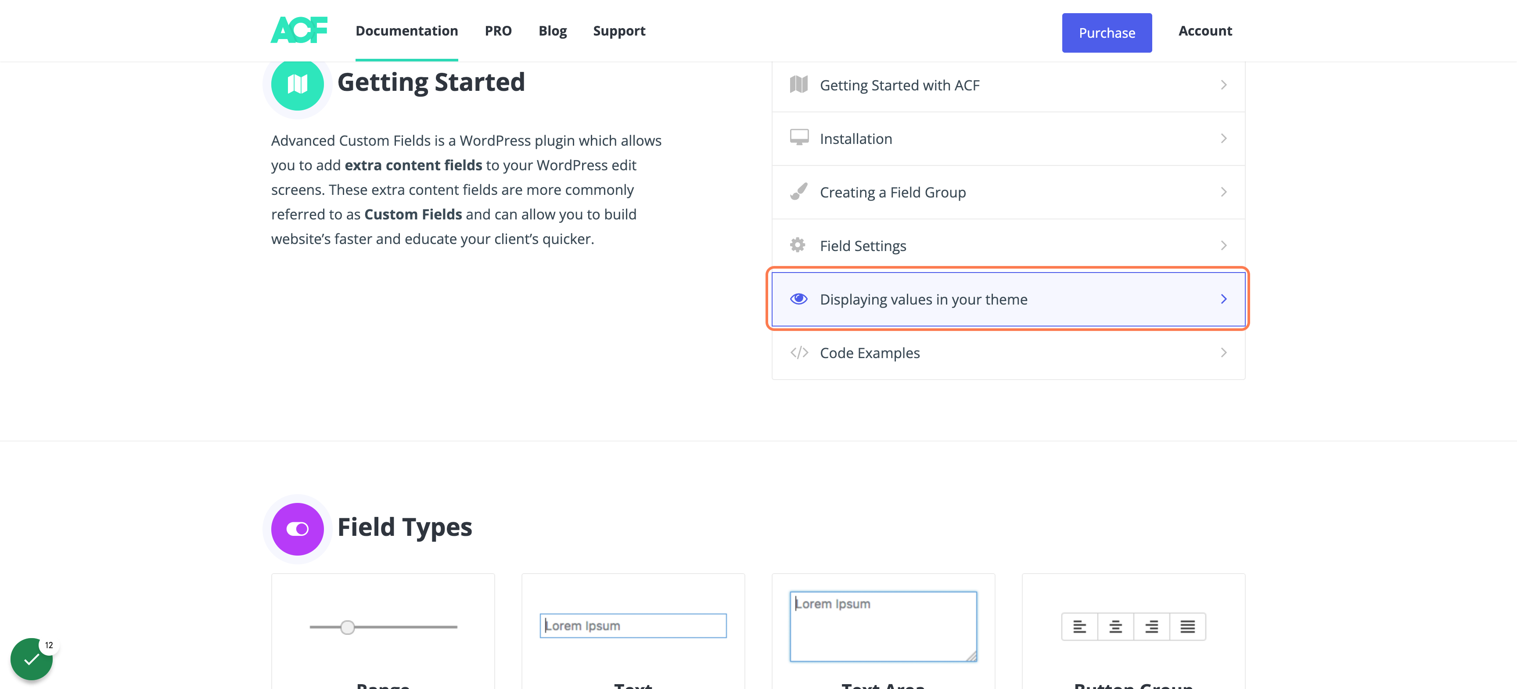Click chevron on Creating a Field Group row
The height and width of the screenshot is (689, 1517).
[1224, 192]
